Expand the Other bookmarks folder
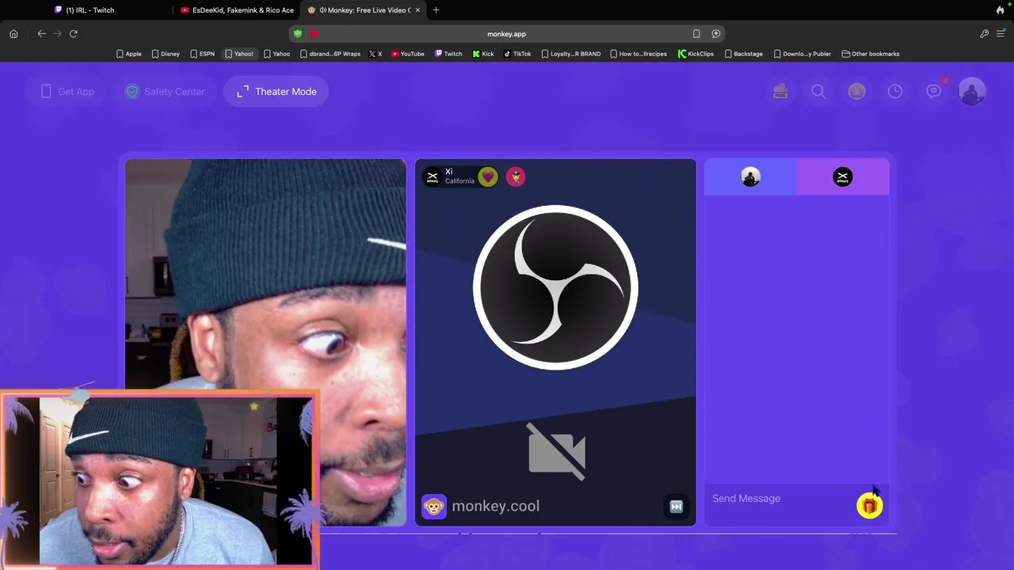The height and width of the screenshot is (570, 1014). point(871,54)
